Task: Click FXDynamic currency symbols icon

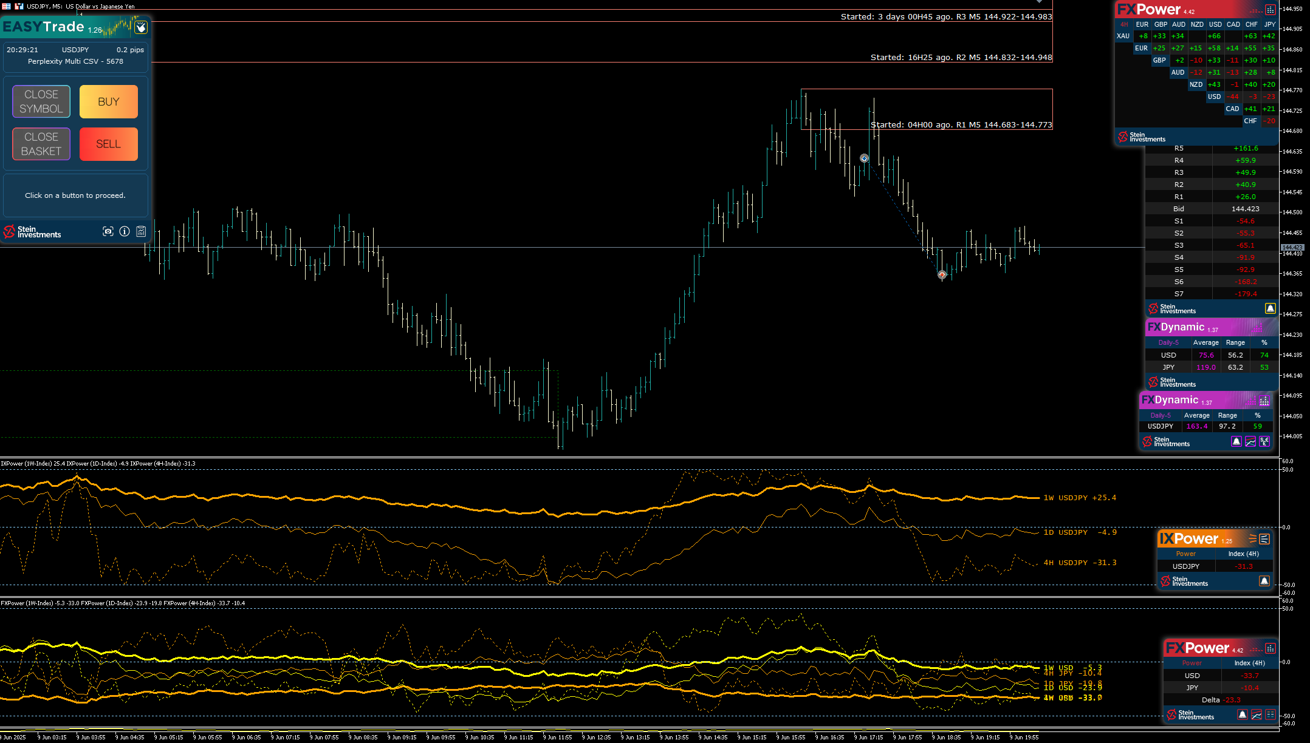Action: (x=1264, y=441)
